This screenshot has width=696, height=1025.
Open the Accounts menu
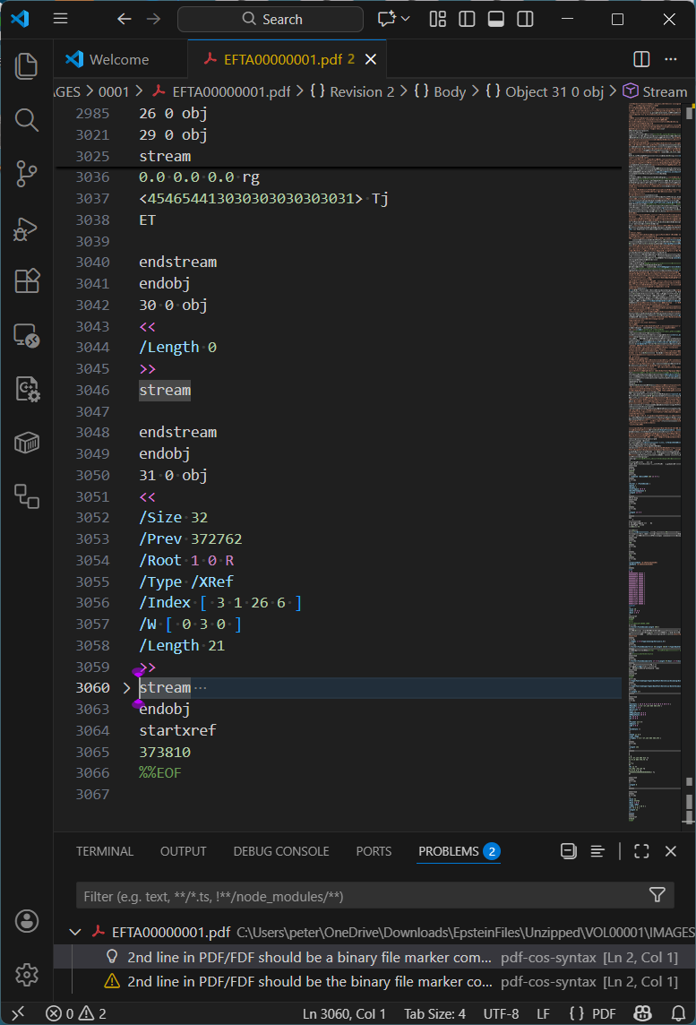tap(26, 921)
